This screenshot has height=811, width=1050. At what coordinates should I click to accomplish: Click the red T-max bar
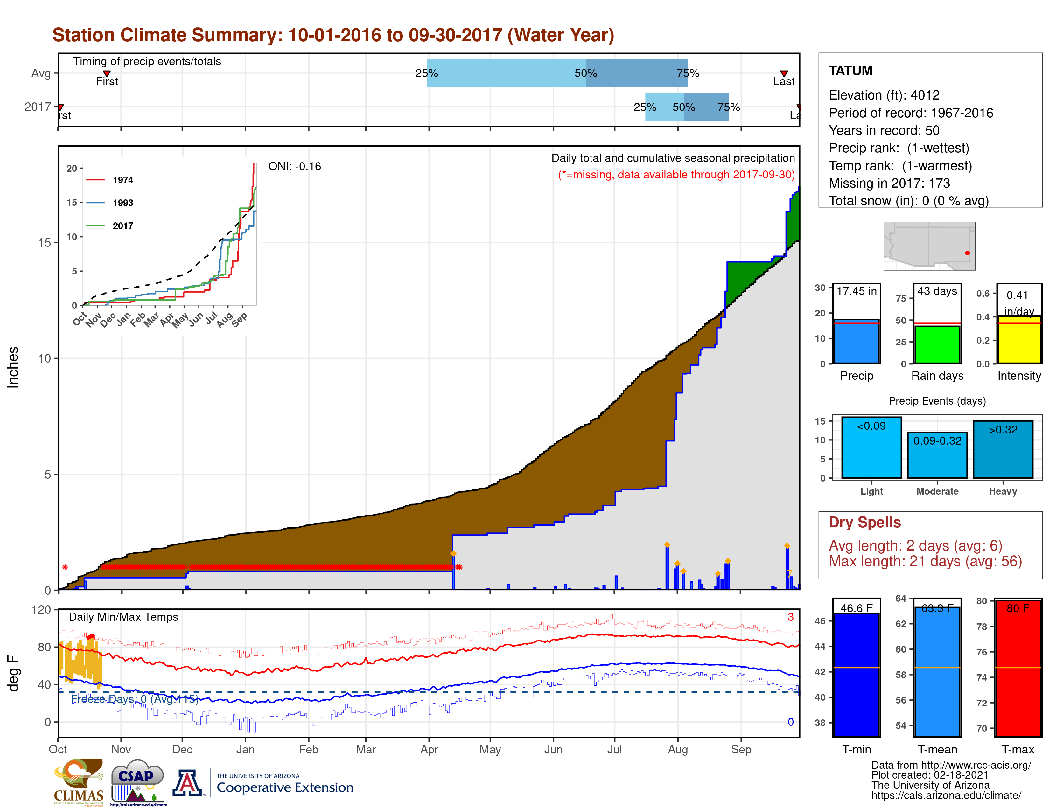coord(1018,668)
